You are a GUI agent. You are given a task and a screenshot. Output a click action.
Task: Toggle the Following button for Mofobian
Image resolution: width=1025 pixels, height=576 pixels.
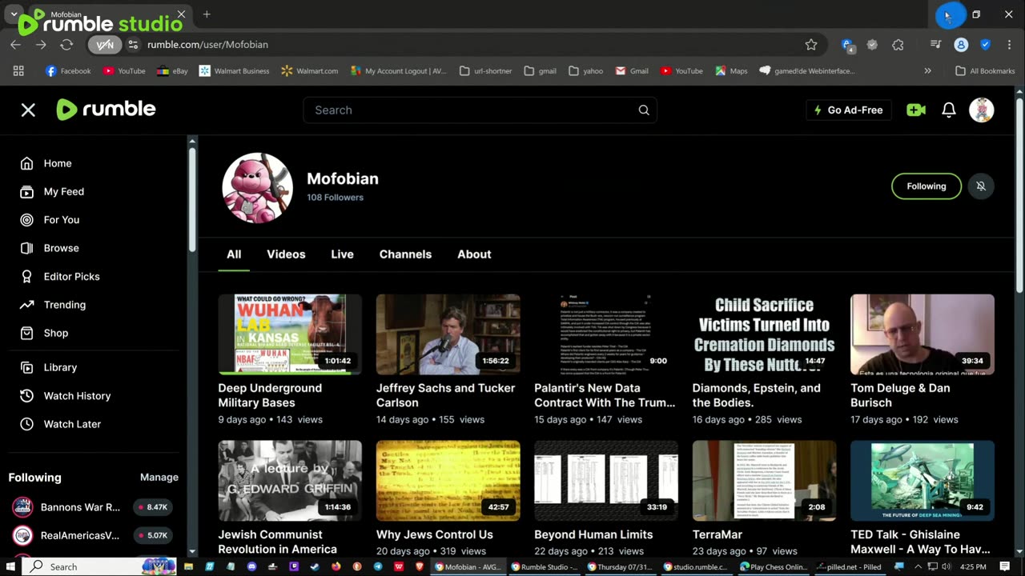(927, 186)
